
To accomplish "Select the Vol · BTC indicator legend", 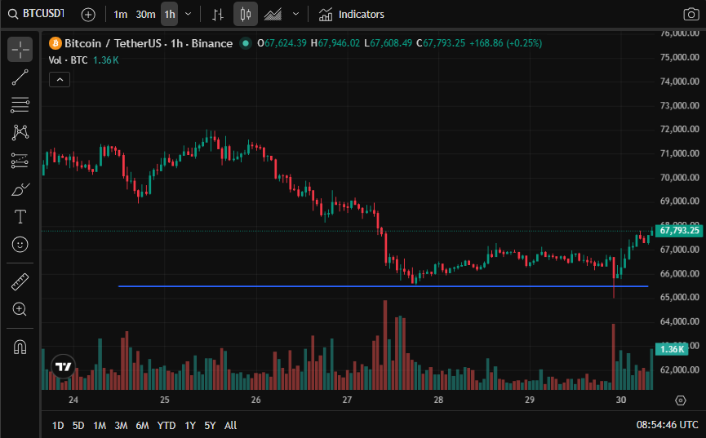I will 84,60.
